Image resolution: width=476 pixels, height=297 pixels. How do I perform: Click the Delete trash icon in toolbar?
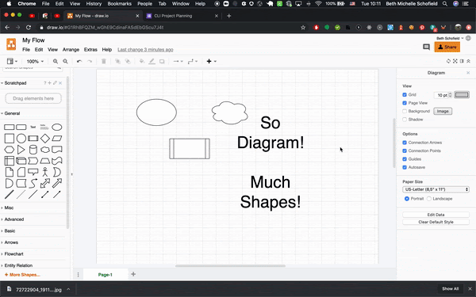103,61
